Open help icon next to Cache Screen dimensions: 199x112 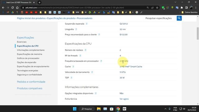(73, 67)
